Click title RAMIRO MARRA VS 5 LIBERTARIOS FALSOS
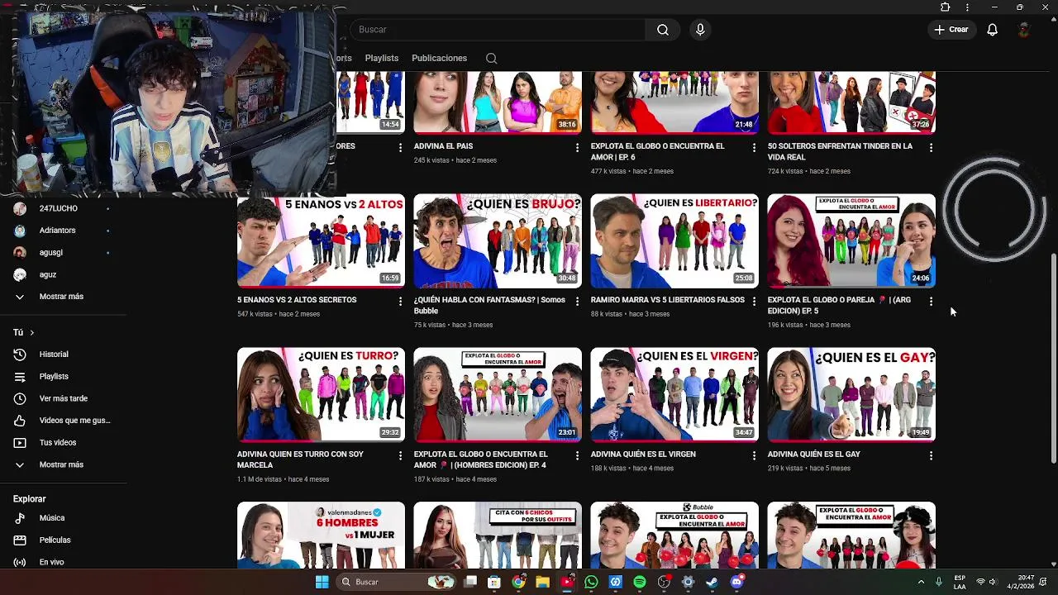 (668, 300)
